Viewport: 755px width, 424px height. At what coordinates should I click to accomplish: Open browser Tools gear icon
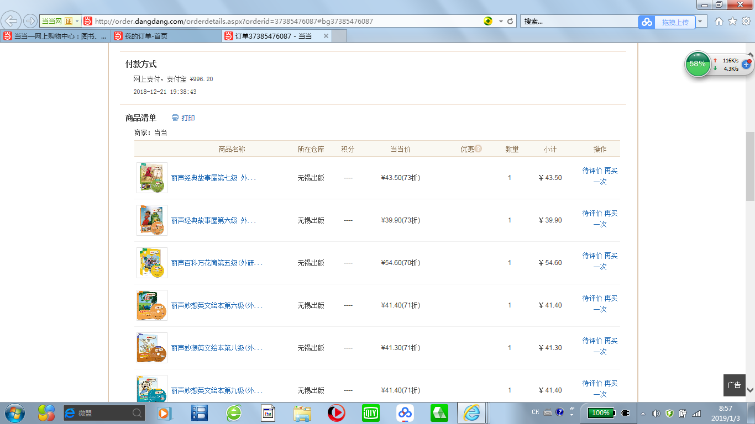click(746, 22)
